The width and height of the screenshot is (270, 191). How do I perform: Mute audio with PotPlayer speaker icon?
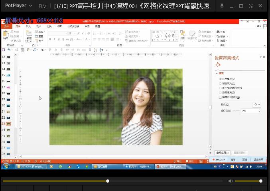coord(231,181)
